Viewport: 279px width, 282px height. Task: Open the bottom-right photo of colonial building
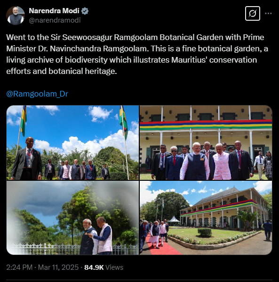coord(206,218)
